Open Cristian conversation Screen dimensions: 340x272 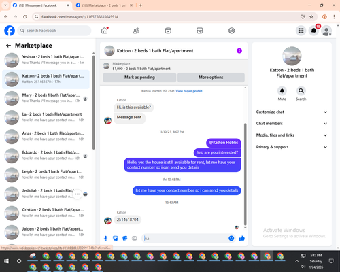click(46, 213)
